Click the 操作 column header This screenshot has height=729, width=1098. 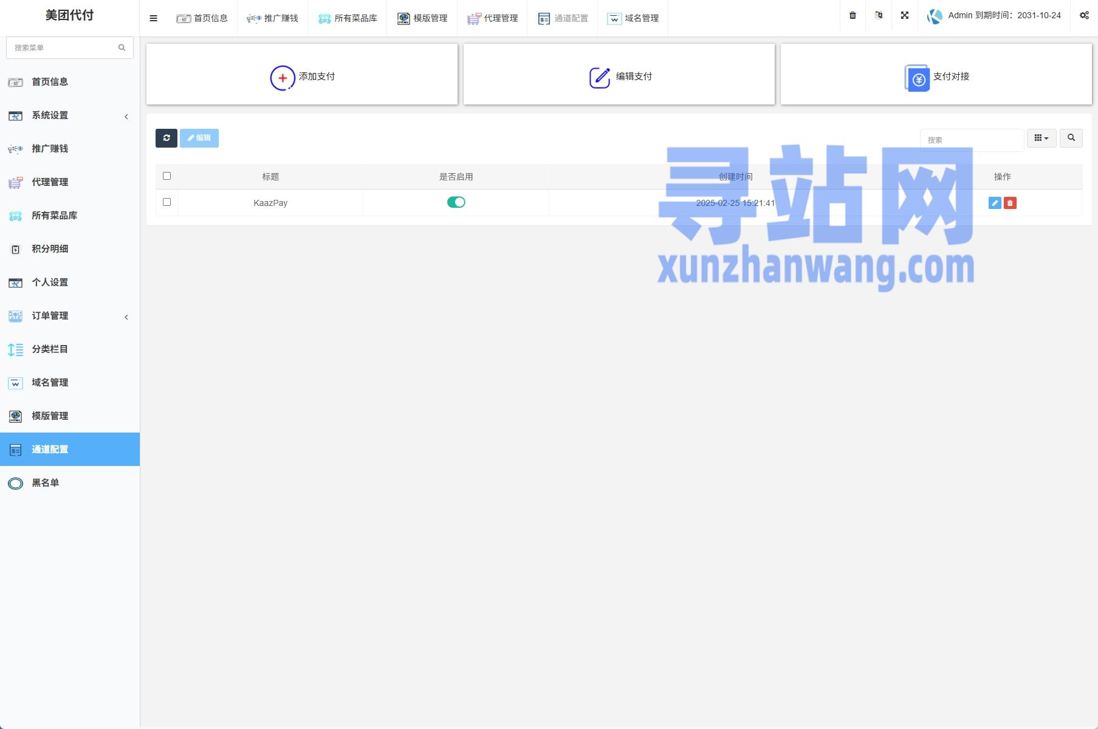[x=1003, y=177]
